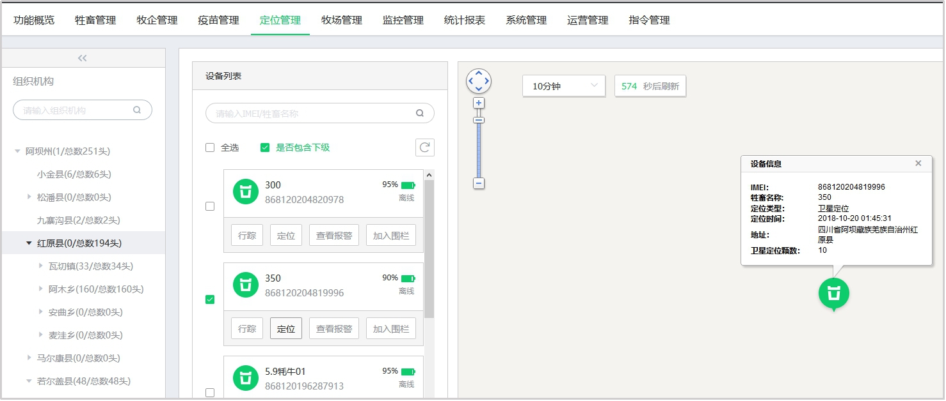Screen dimensions: 946x401
Task: Click 定位 button for device 350
Action: pos(286,329)
